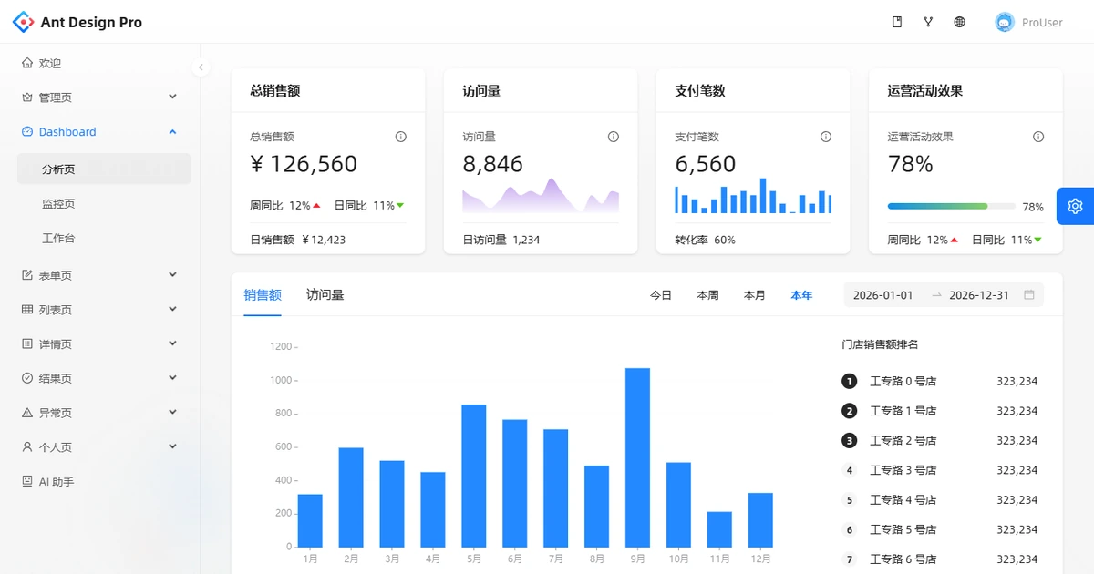Open the GitHub fork icon in the header

click(x=928, y=22)
